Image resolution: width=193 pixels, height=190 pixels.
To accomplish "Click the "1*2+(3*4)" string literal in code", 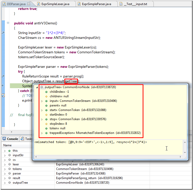I will tap(55, 33).
